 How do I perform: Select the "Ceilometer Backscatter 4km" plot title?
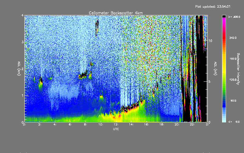click(x=116, y=13)
